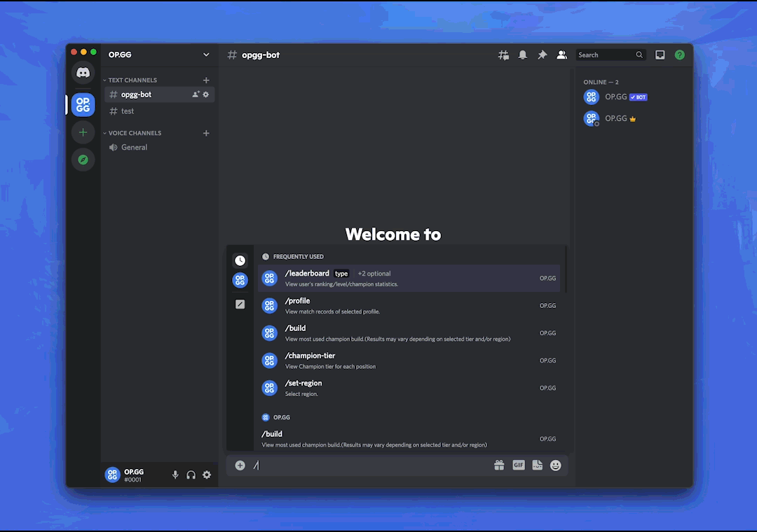Open the OP.GG server name dropdown
Screen dimensions: 757x532
[206, 55]
